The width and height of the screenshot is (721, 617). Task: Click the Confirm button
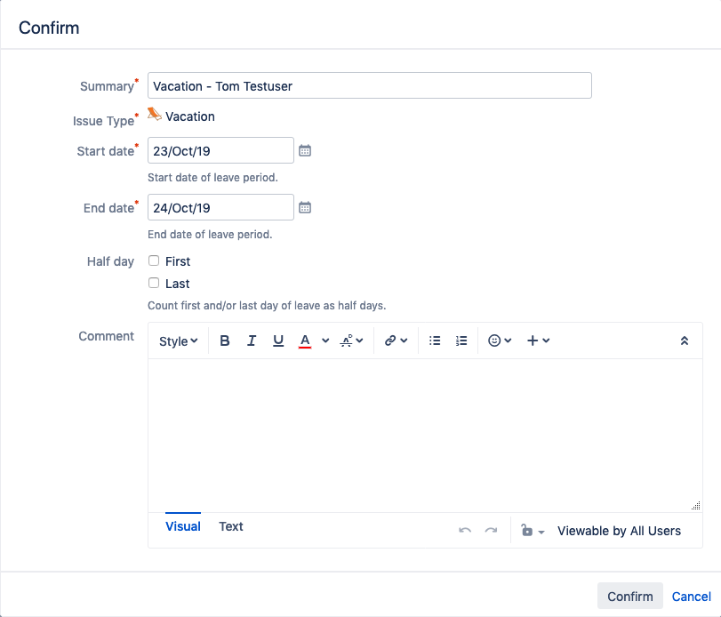(x=630, y=597)
